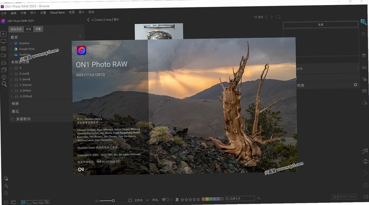Click the cataloged folders icon in left sidebar
Screen dimensions: 369x205
(4, 55)
